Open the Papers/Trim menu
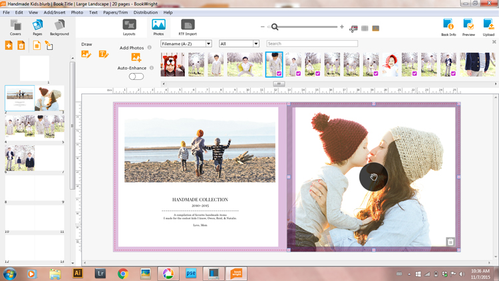The width and height of the screenshot is (499, 281). (x=116, y=13)
